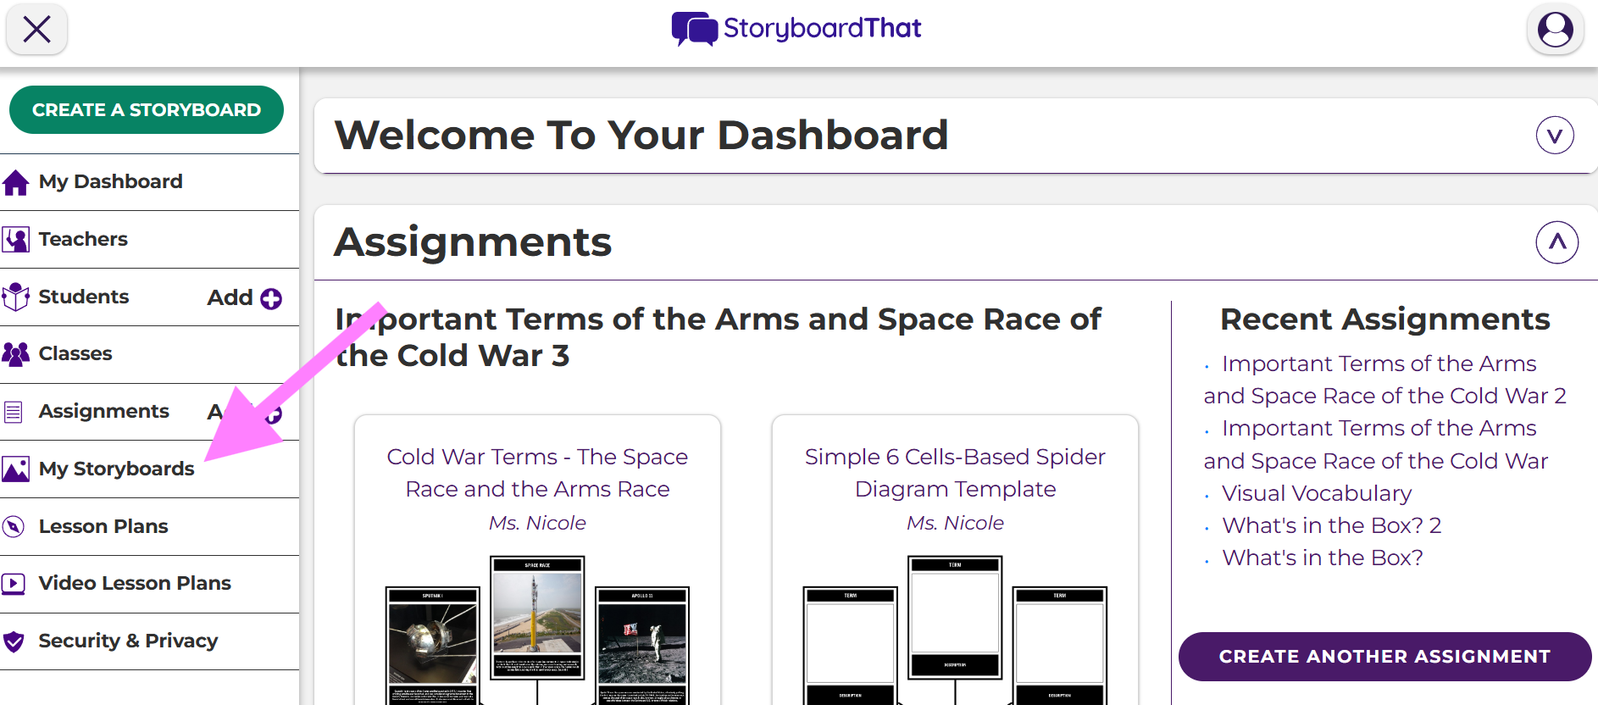This screenshot has height=705, width=1598.
Task: Open the Assignments menu item
Action: (104, 411)
